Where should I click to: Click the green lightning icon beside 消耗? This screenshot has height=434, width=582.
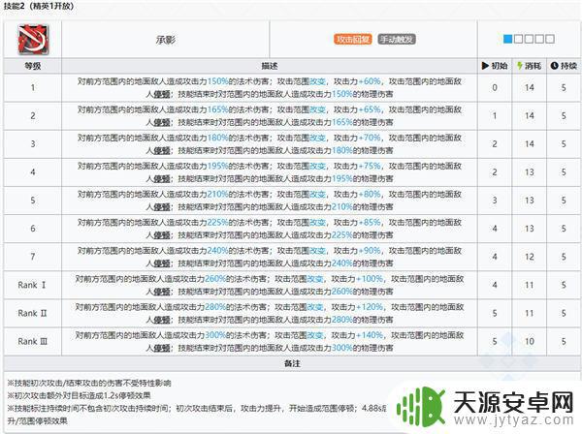coord(520,66)
